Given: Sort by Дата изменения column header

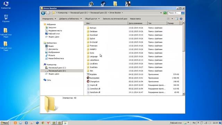Looking at the screenshot, I should [x=137, y=23].
